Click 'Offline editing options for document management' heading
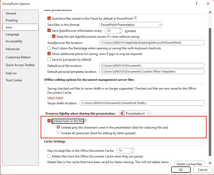Viewport: 214px width, 175px height. pos(89,80)
